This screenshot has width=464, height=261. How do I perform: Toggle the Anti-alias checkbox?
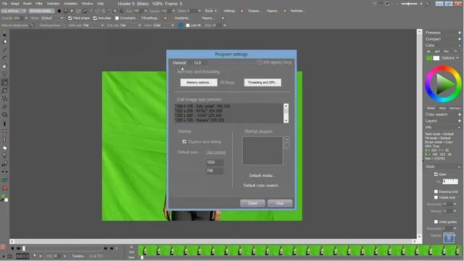coord(95,18)
